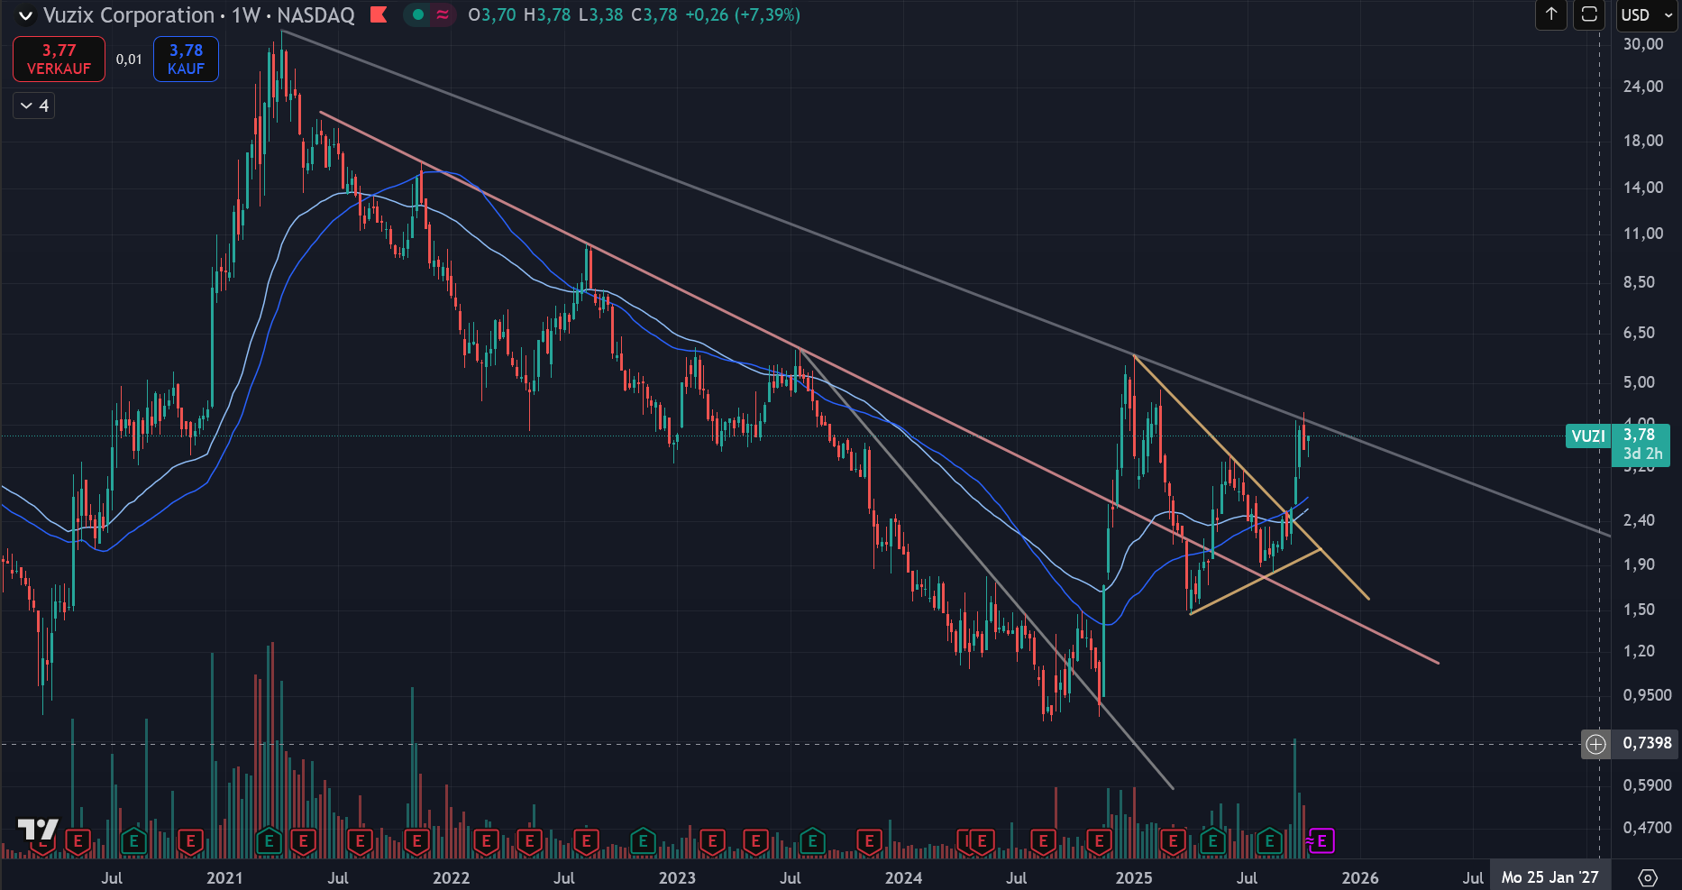Click the purple upcoming earnings E marker
Image resolution: width=1682 pixels, height=890 pixels.
(x=1321, y=841)
